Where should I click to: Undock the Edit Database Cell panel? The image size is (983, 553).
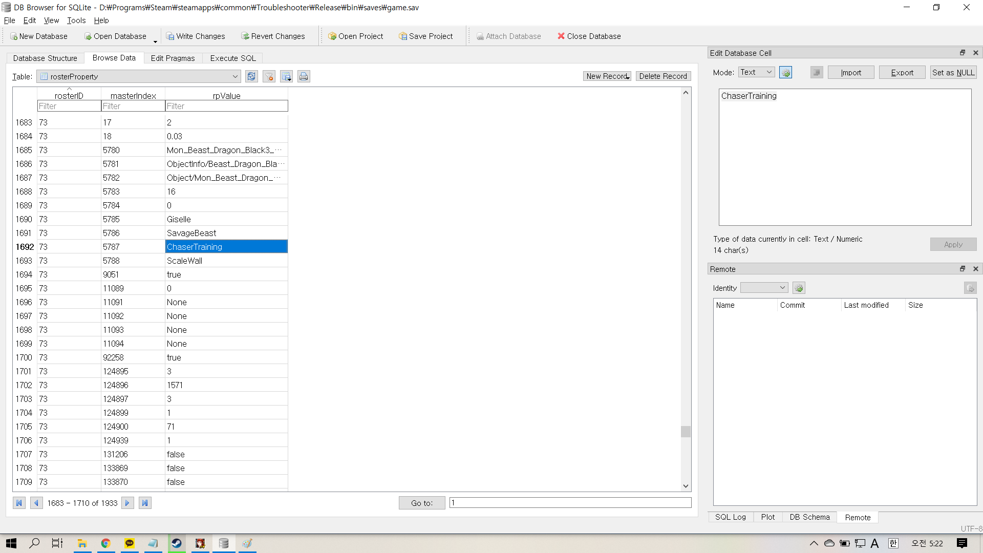[963, 53]
